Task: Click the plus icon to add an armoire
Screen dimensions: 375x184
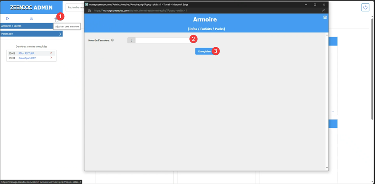Action: 55,18
